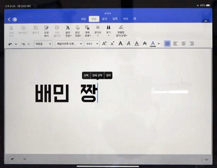Viewport: 217px width, 168px height.
Task: Tap Insert (입력) in popup menu
Action: (108, 75)
